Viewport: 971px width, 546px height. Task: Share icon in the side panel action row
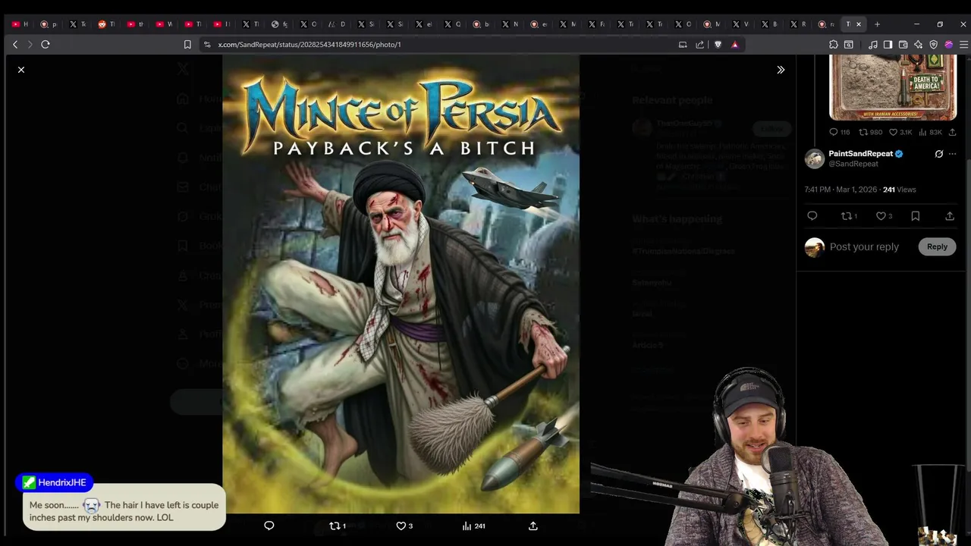click(x=950, y=216)
